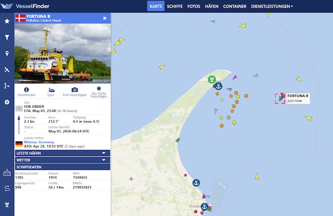Click the size value 56 / 14m
This screenshot has width=333, height=216.
click(56, 187)
